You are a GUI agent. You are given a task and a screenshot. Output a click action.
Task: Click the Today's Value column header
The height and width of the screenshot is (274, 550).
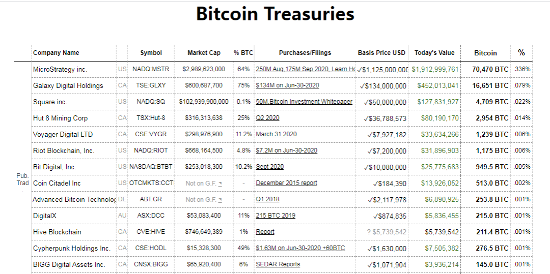coord(434,53)
